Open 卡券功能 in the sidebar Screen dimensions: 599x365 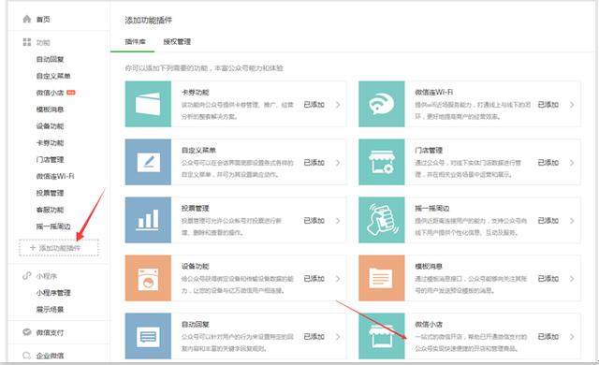pyautogui.click(x=50, y=143)
